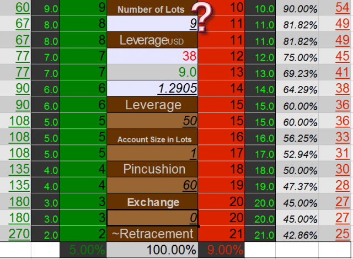Screen dimensions: 353x259
Task: Select the 69.23% cell
Action: coord(297,72)
